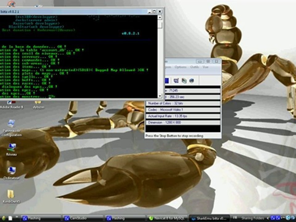Switch to Navicat 8 for MySQL taskbar button
This screenshot has height=222, width=296.
pos(167,218)
